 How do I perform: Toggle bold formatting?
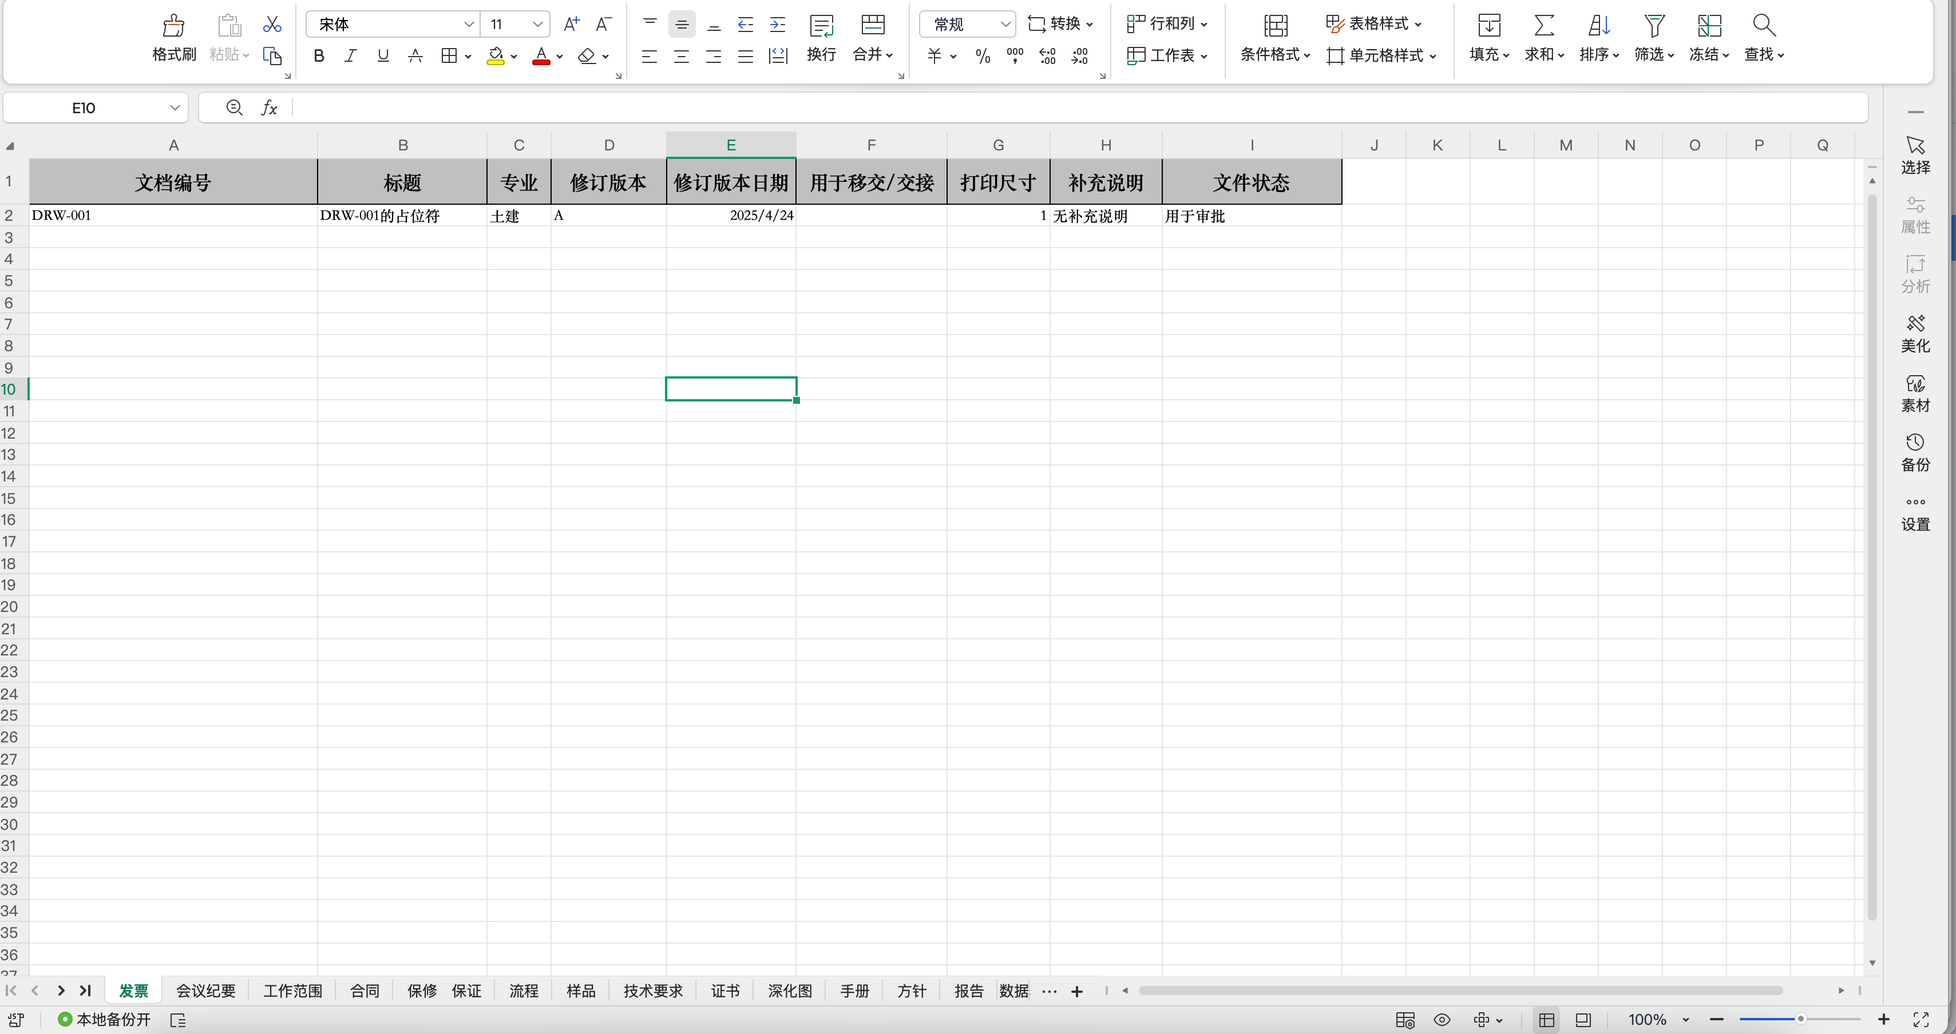(319, 55)
